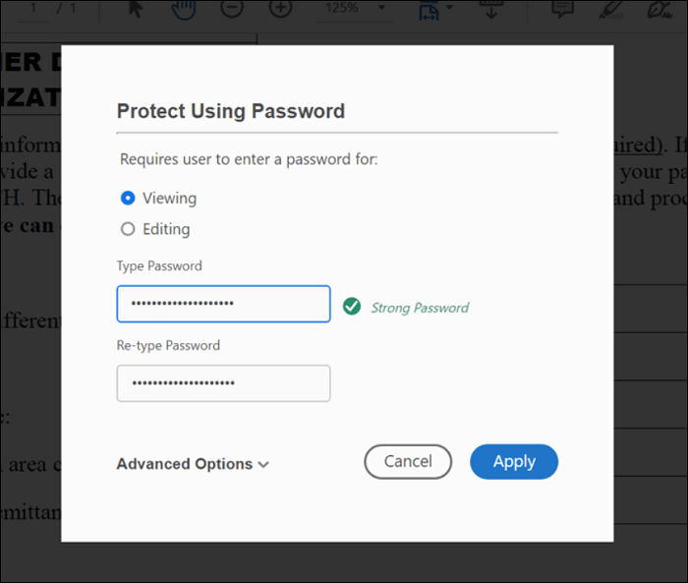
Task: Click the Apply button
Action: coord(514,461)
